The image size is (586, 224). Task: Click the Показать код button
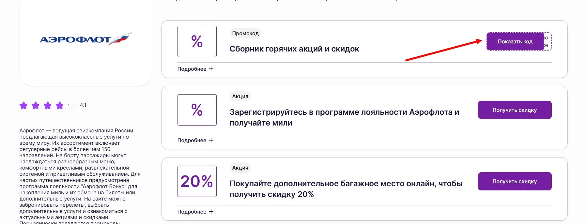[x=515, y=41]
